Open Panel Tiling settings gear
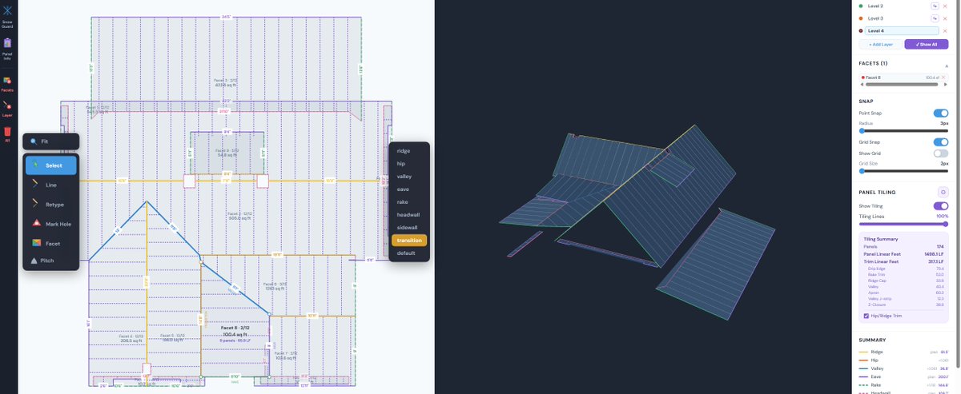 (x=943, y=192)
